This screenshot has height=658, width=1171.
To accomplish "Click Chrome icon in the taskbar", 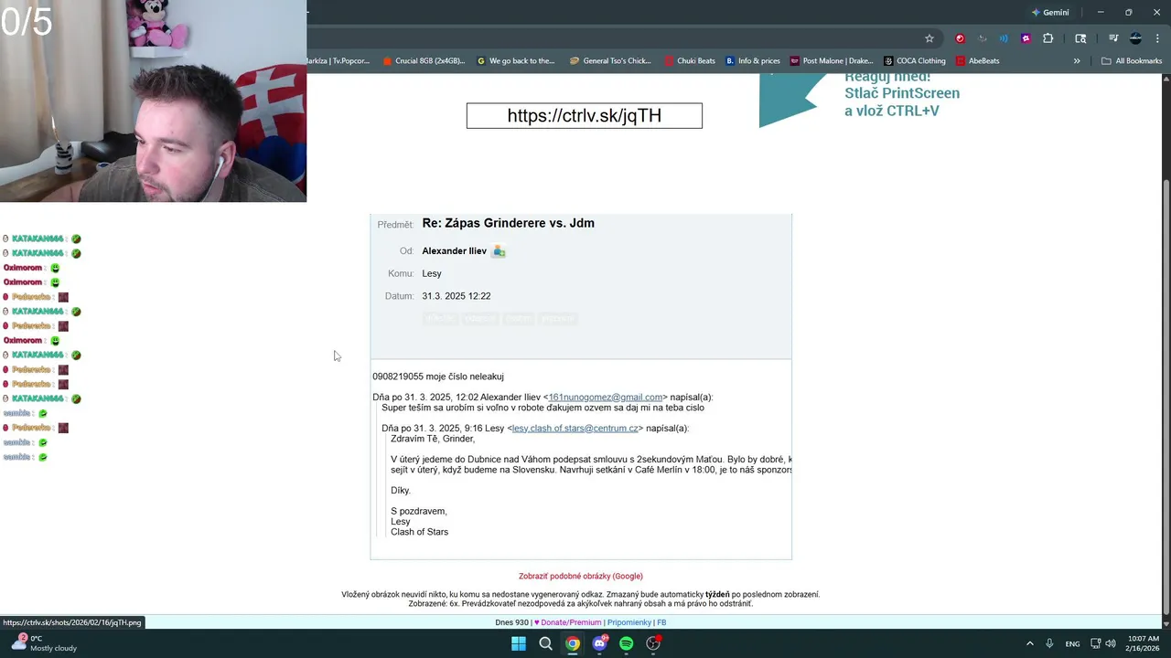I will tap(573, 643).
